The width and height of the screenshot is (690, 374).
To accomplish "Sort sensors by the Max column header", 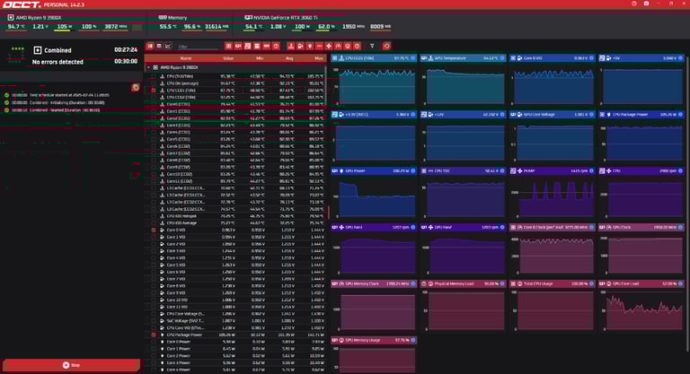I will click(319, 58).
